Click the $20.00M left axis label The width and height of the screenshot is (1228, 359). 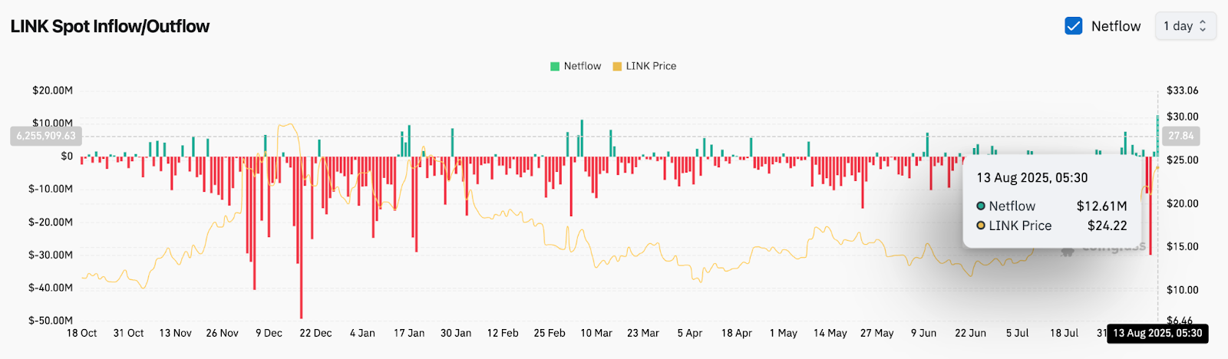52,91
